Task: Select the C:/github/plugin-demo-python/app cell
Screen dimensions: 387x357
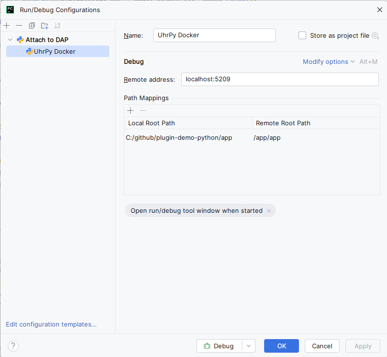Action: coord(188,137)
